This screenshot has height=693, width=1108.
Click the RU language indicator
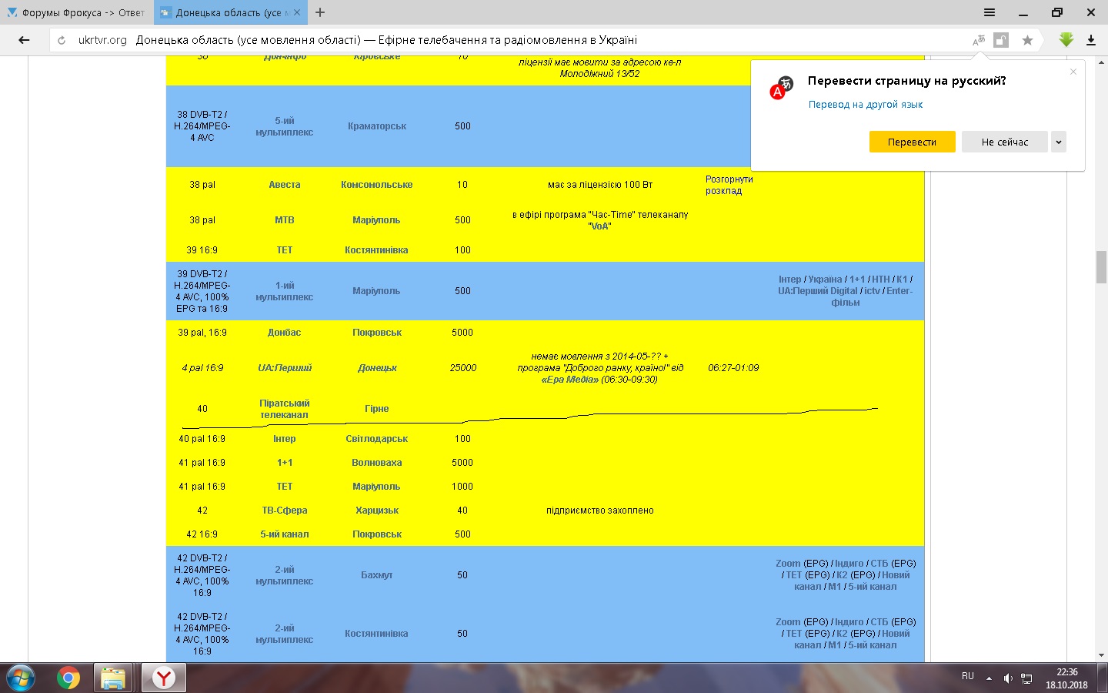point(968,676)
